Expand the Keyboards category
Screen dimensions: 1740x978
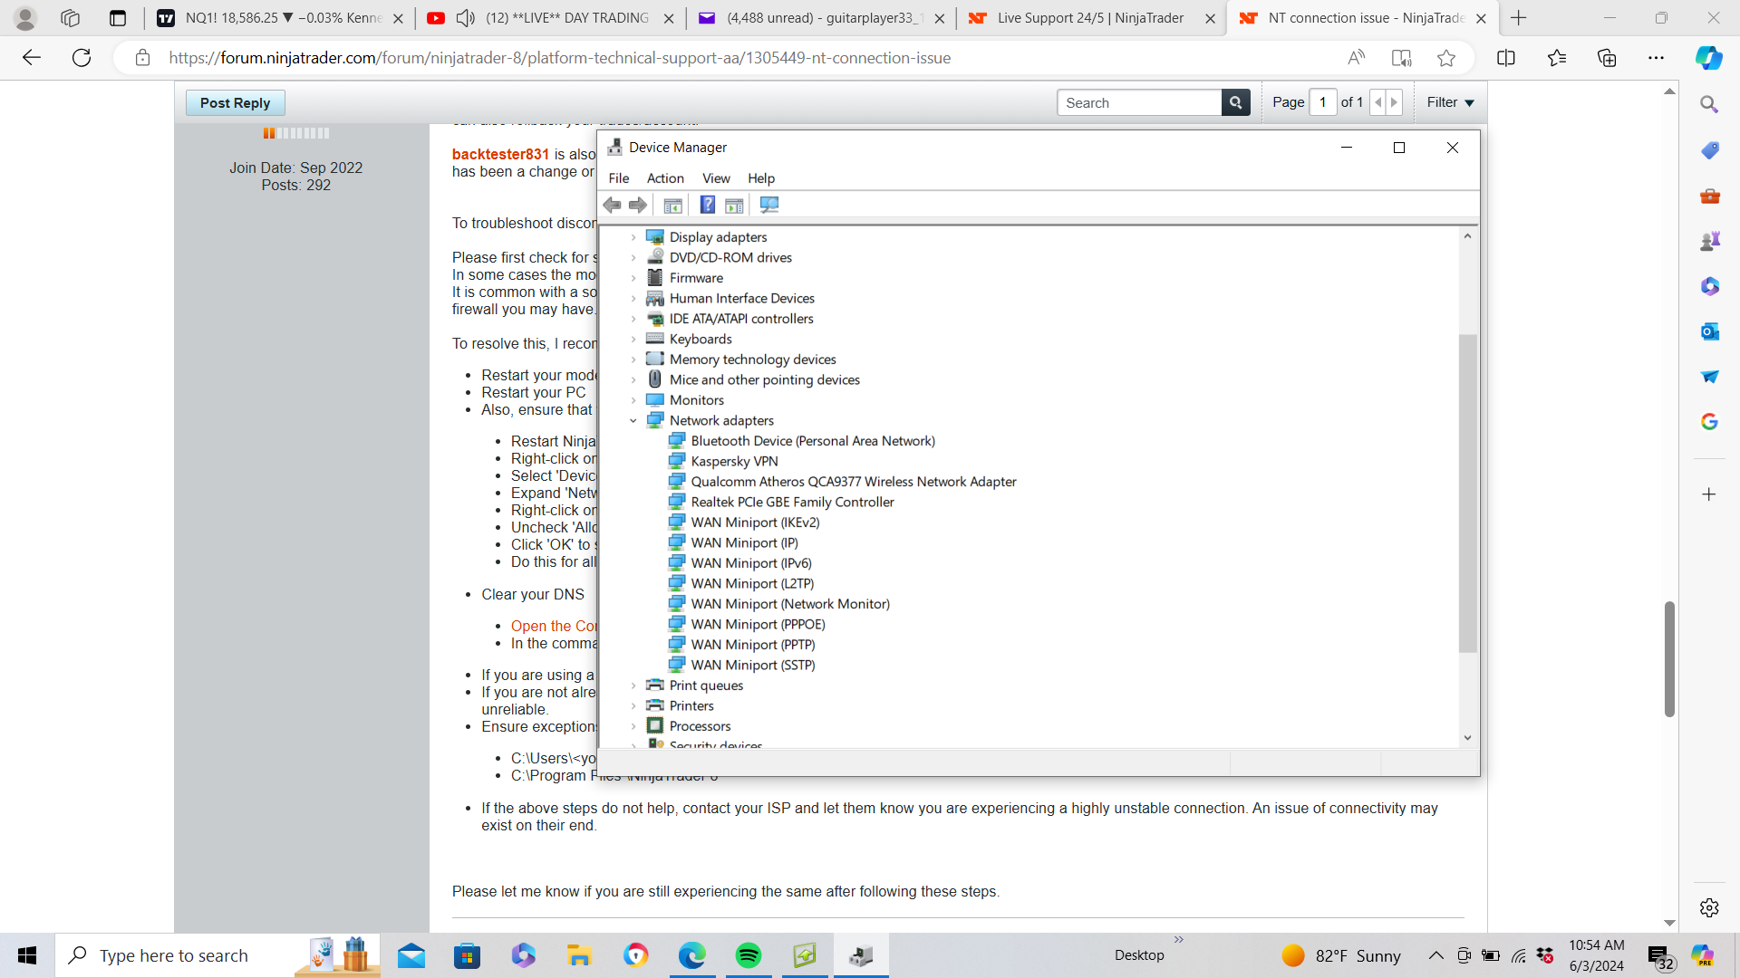[633, 340]
